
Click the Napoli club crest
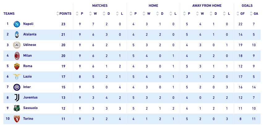17,24
